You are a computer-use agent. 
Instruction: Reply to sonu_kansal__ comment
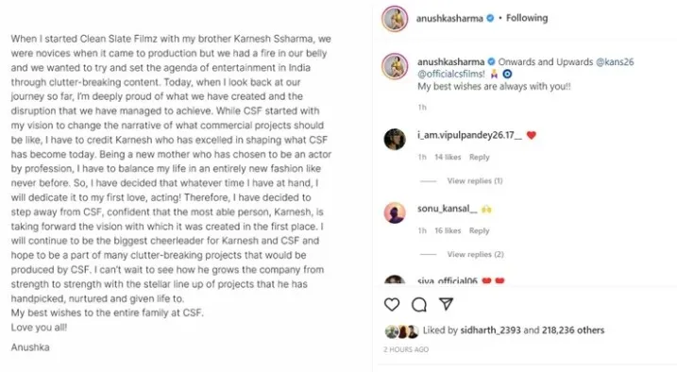[480, 231]
